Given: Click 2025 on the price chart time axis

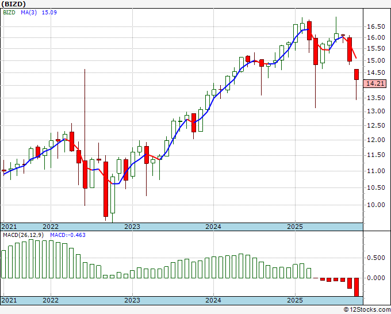Looking at the screenshot, I should (295, 227).
